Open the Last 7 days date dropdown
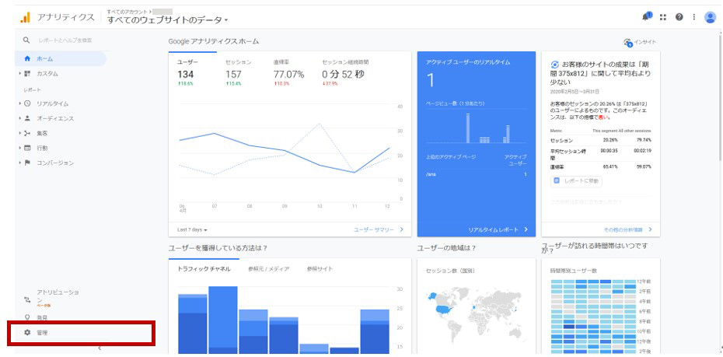Image resolution: width=723 pixels, height=357 pixels. 192,229
